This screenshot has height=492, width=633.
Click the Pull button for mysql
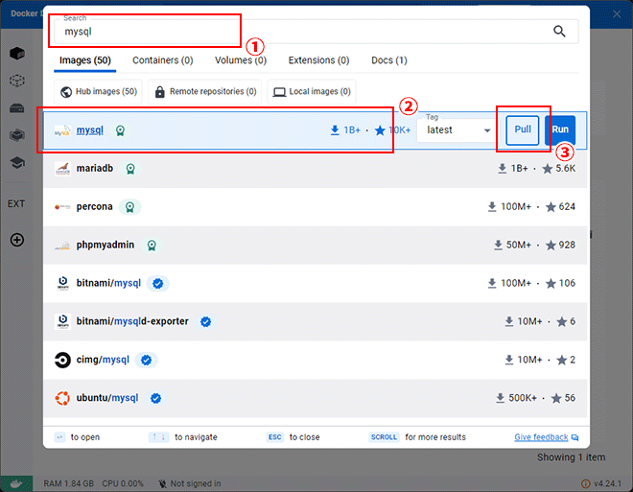point(523,130)
